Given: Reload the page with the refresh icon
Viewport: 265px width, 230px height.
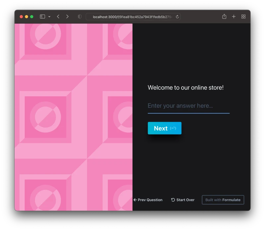Looking at the screenshot, I should point(177,17).
